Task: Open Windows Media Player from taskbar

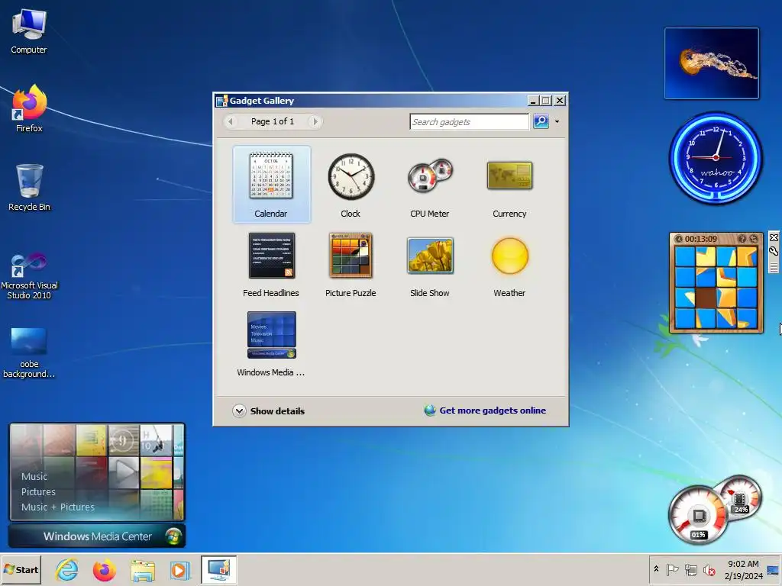Action: 179,569
